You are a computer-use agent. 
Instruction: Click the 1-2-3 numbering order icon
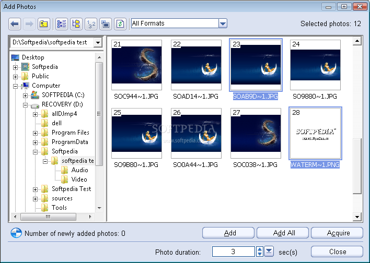point(91,24)
